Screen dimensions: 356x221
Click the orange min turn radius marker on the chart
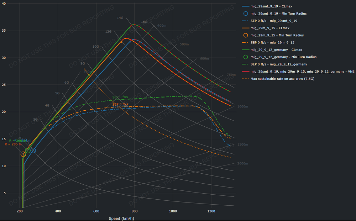(23, 154)
